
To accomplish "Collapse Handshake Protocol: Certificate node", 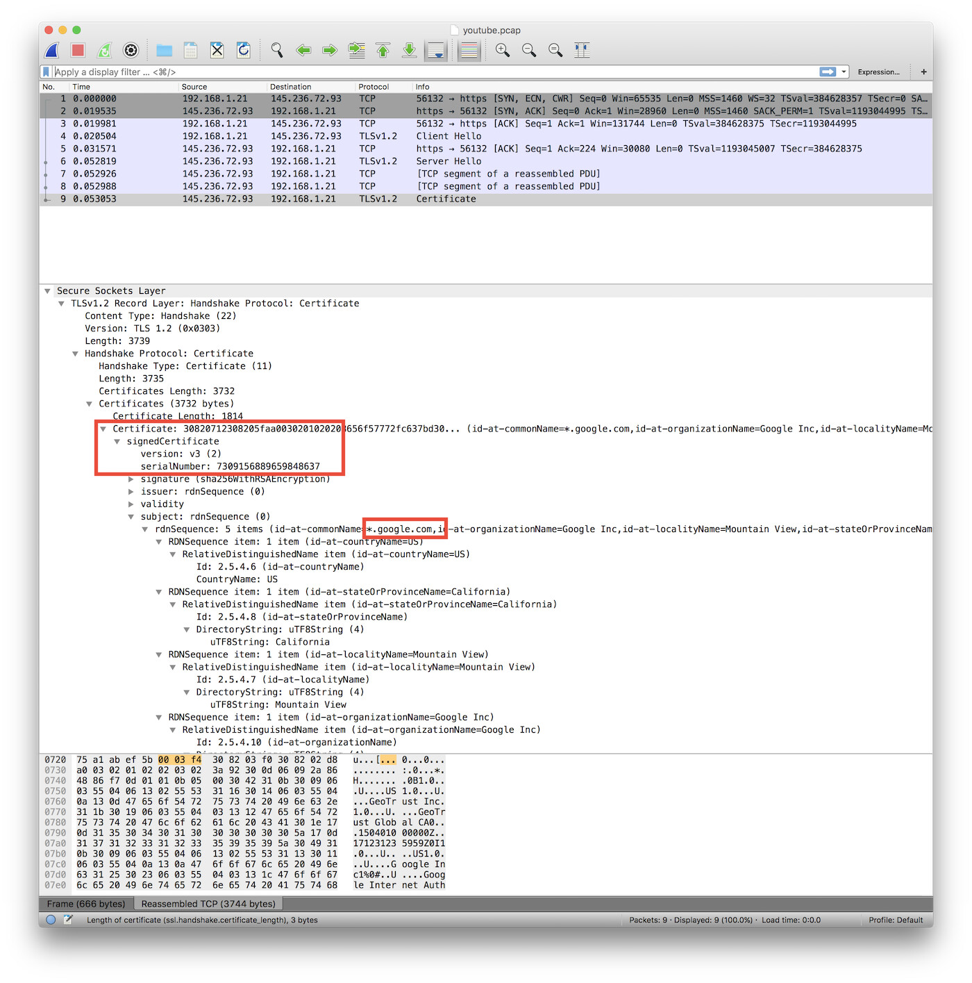I will pyautogui.click(x=75, y=354).
